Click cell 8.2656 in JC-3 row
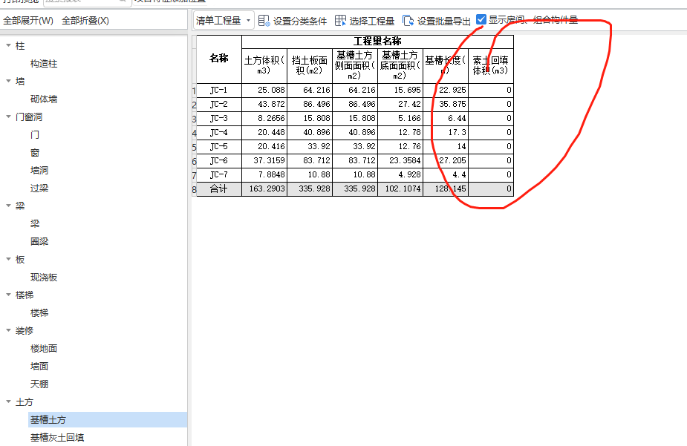 pos(264,118)
